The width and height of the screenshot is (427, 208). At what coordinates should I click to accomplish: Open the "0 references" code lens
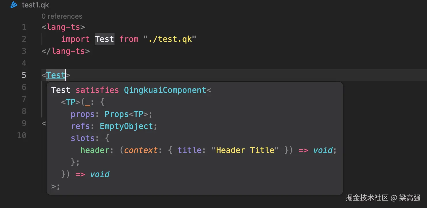tap(62, 16)
